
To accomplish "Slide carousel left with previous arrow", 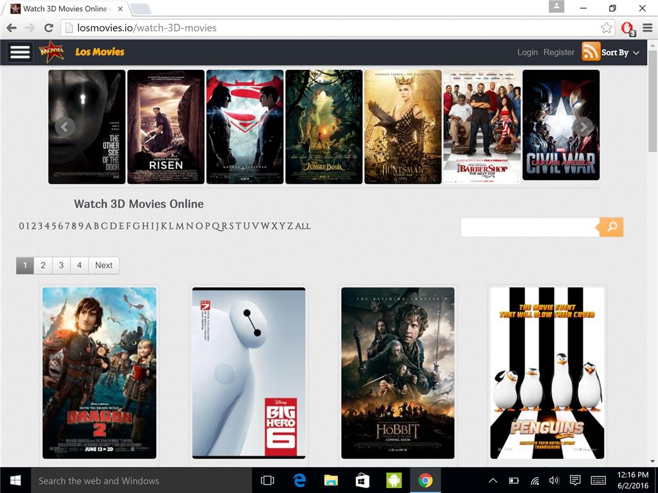I will (65, 126).
